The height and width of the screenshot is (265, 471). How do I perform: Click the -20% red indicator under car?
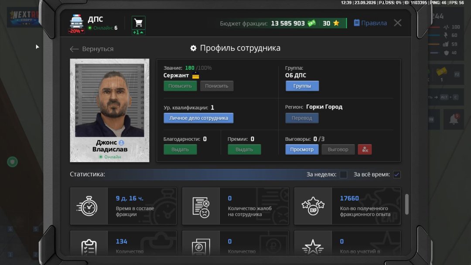pyautogui.click(x=76, y=31)
